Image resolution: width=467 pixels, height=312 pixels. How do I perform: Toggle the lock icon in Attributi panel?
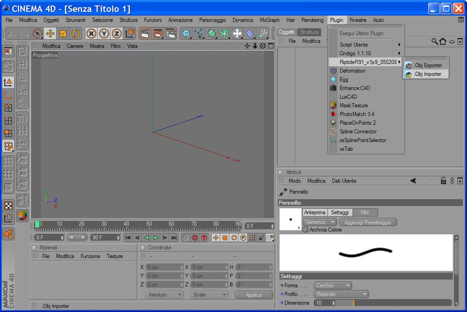click(x=443, y=180)
